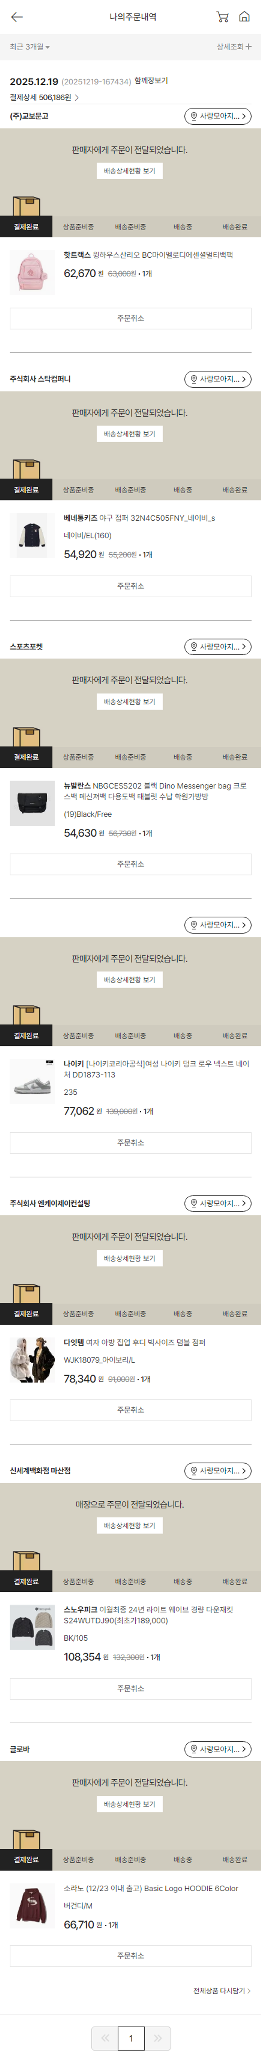Click 함께장보기 next to order date
Viewport: 261px width, 2072px height.
coord(151,80)
